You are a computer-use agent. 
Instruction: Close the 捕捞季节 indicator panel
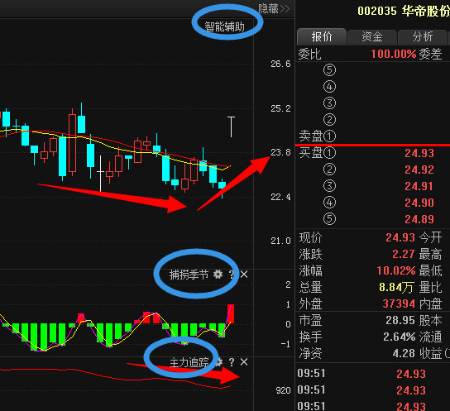(244, 275)
